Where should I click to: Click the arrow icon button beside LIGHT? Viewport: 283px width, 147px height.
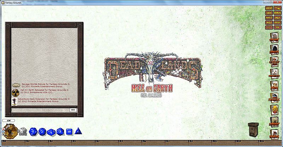pyautogui.click(x=277, y=8)
